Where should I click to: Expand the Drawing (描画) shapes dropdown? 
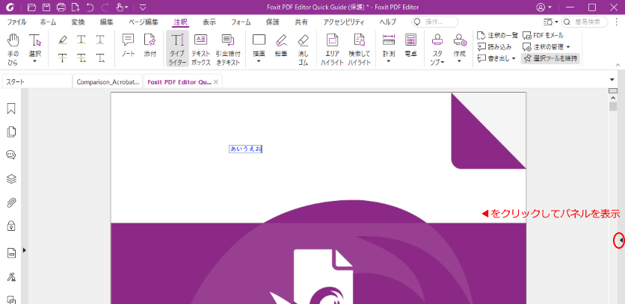point(259,61)
